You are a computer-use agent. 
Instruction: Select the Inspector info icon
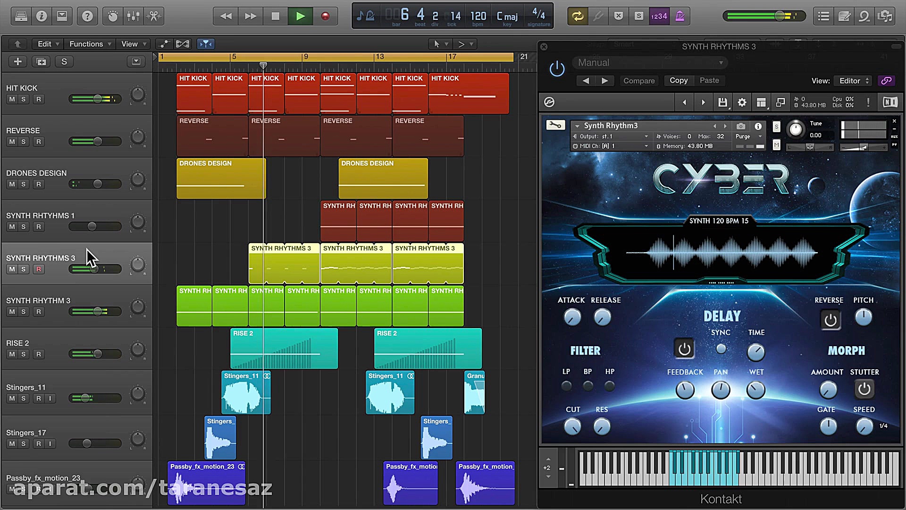pos(42,16)
